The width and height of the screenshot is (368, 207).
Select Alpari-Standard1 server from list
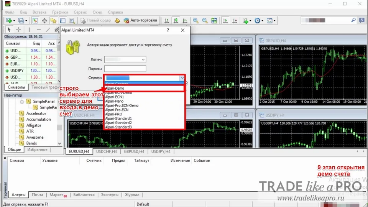[x=144, y=118]
